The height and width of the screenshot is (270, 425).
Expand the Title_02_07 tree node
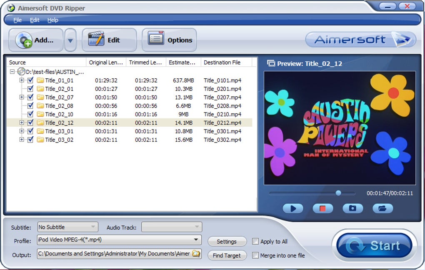click(x=22, y=97)
